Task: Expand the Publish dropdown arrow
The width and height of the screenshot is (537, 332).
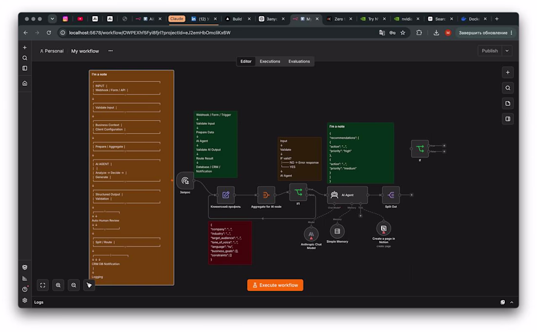Action: point(507,51)
